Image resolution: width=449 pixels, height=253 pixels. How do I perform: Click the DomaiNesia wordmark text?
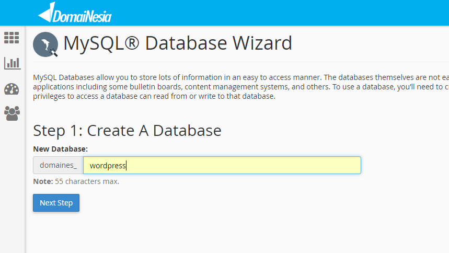[82, 16]
